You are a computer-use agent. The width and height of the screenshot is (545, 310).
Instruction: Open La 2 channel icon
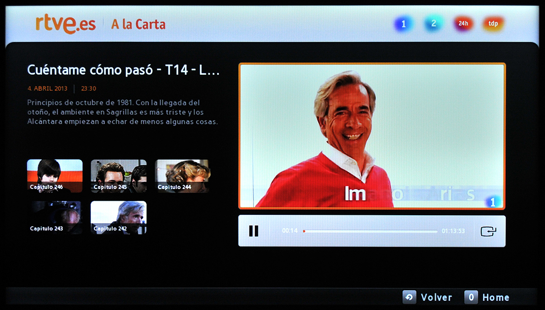coord(433,24)
